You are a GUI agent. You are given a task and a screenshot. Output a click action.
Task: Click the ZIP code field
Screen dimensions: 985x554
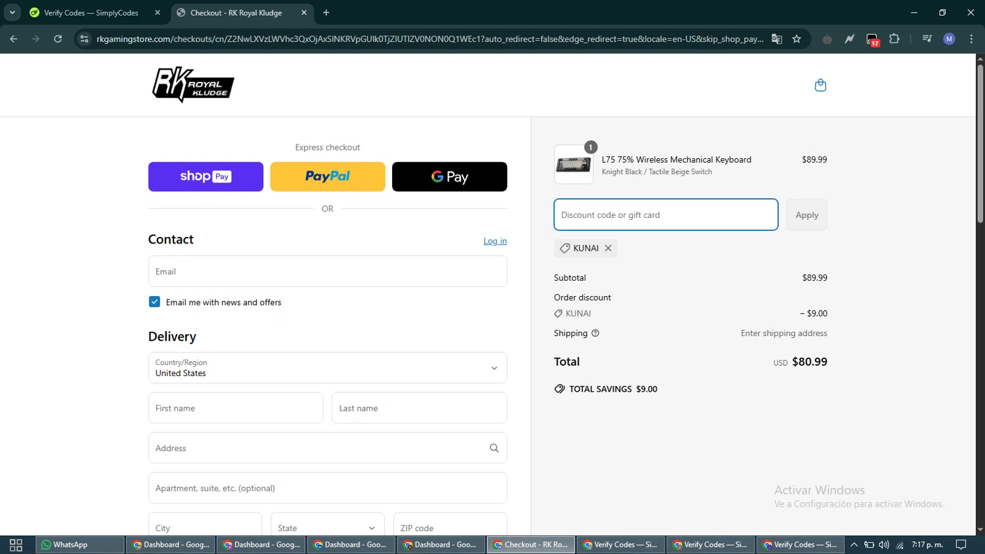tap(450, 527)
